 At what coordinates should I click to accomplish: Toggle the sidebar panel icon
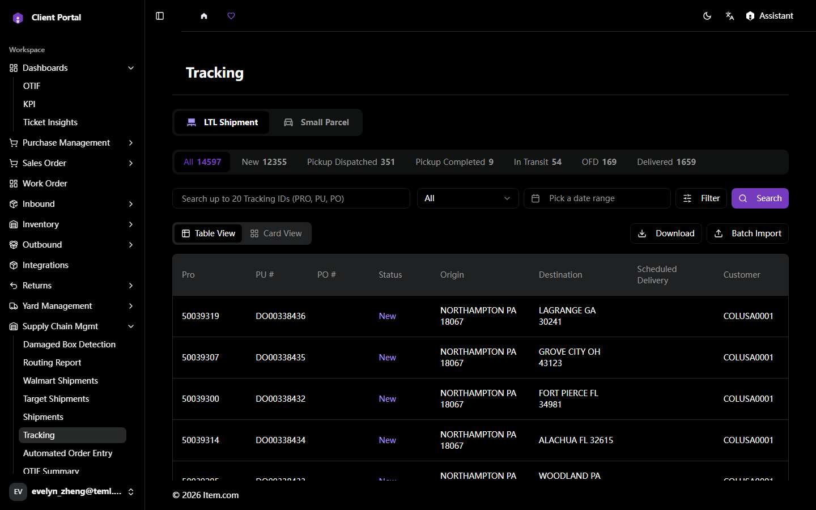[160, 16]
